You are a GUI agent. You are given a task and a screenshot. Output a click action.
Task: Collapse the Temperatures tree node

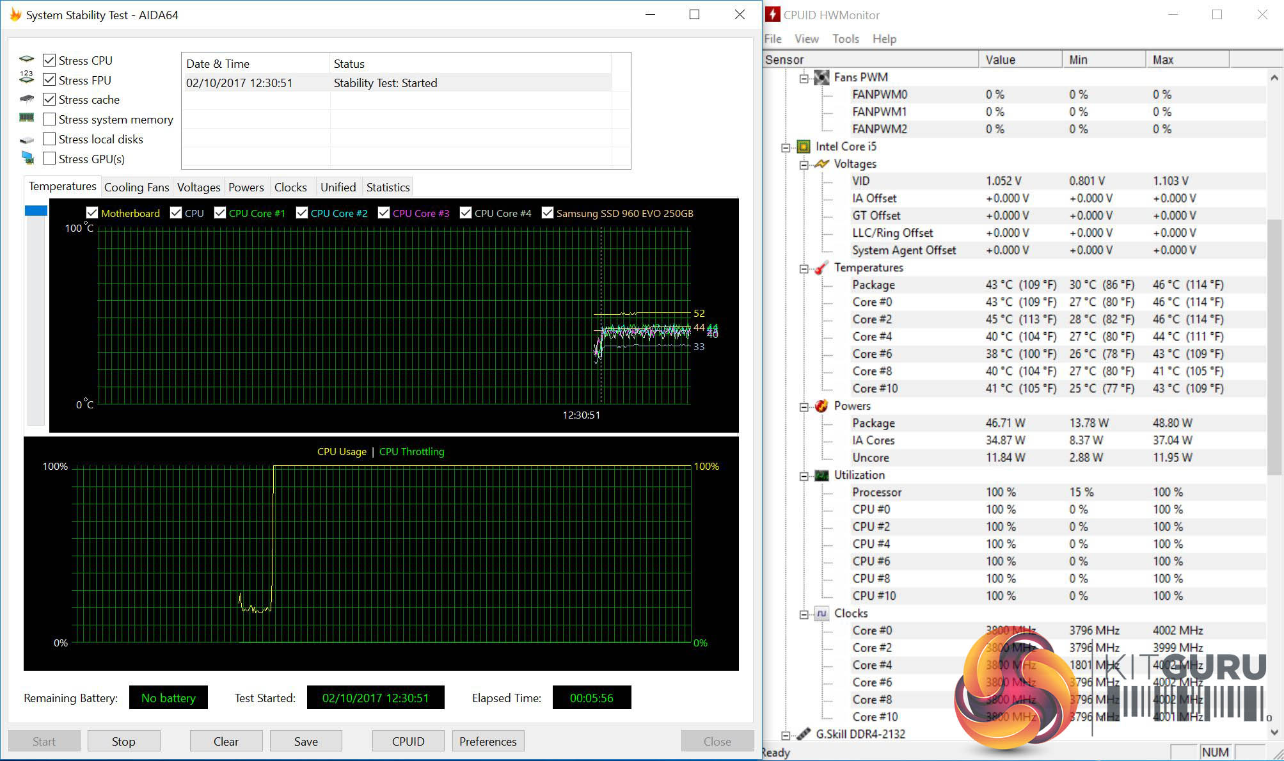[x=804, y=269]
